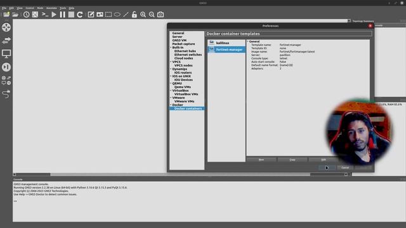Suspend all nodes with pause icon
This screenshot has height=228, width=406.
click(x=63, y=15)
